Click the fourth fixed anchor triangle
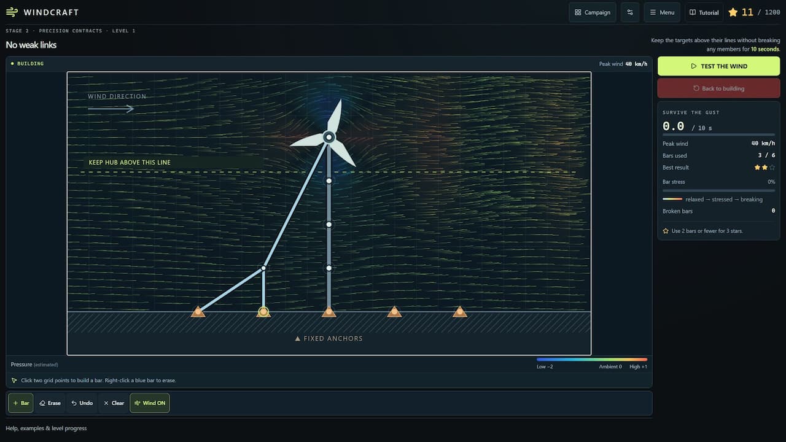 (x=394, y=312)
